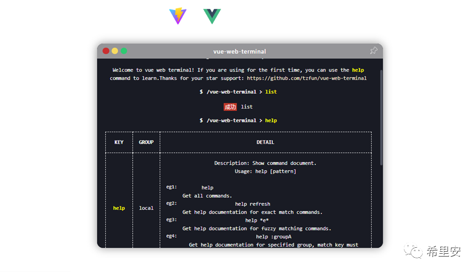This screenshot has width=476, height=272.
Task: Click the DETAIL column header
Action: tap(265, 142)
